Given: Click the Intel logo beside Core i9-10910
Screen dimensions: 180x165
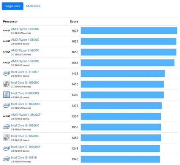Looking at the screenshot, I should (6, 159).
